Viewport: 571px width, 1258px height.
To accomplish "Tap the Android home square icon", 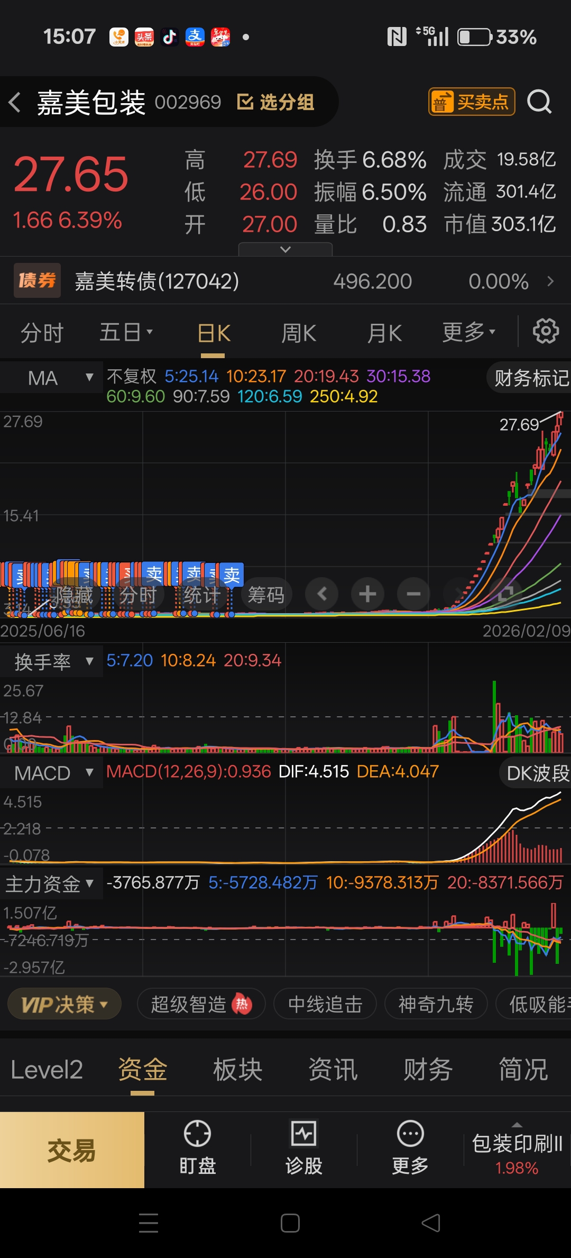I will click(x=290, y=1223).
